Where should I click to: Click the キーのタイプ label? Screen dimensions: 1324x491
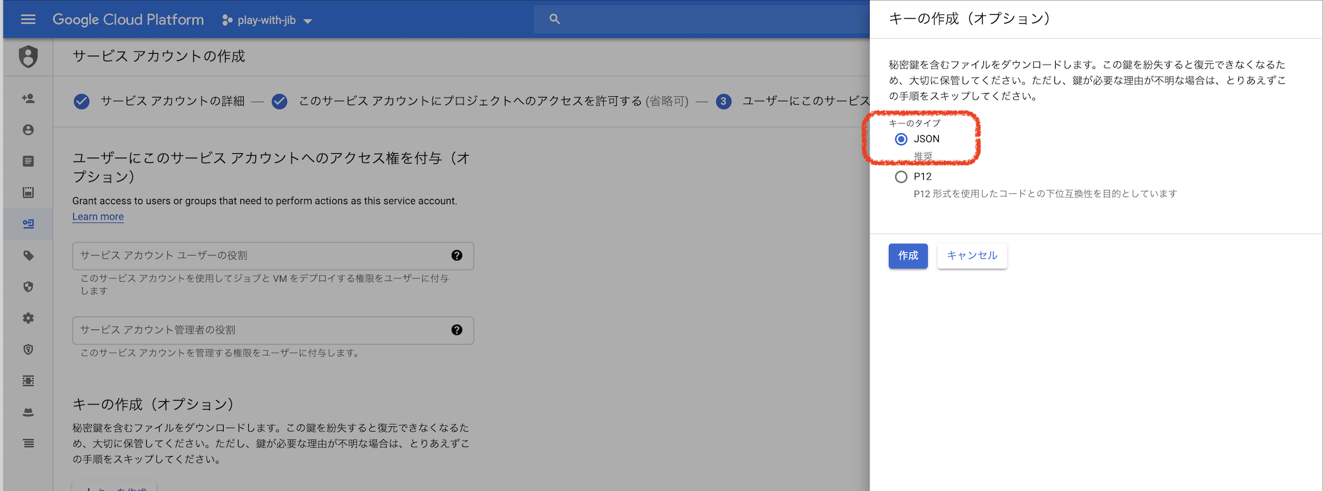pos(914,123)
